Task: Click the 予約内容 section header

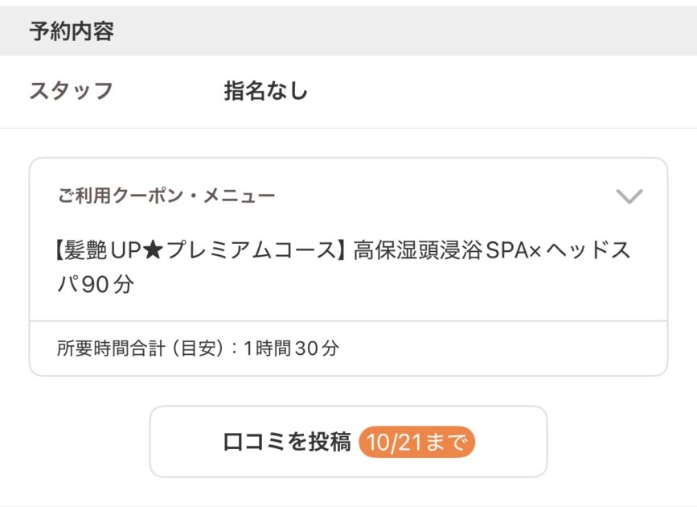Action: [x=72, y=31]
